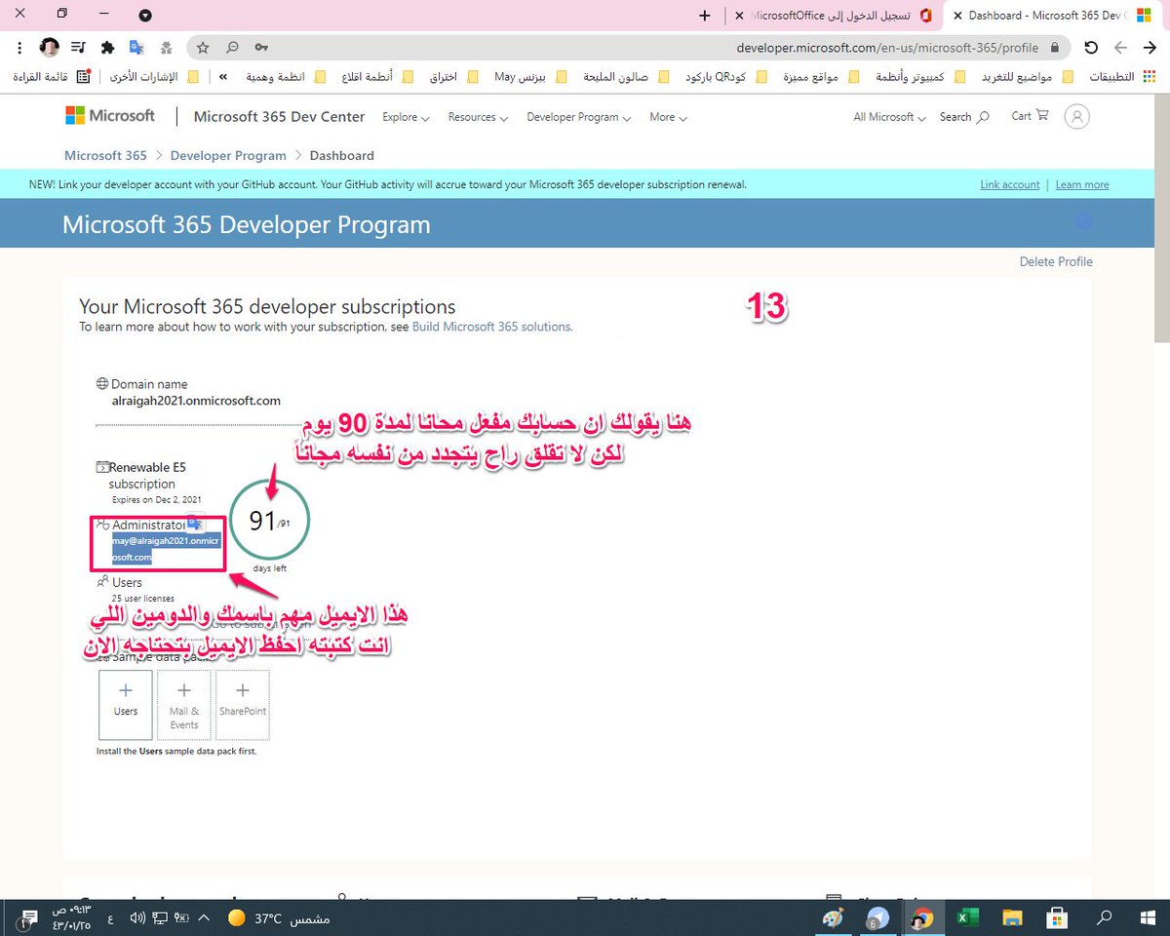Expand All Microsoft dropdown
Image resolution: width=1170 pixels, height=936 pixels.
(x=889, y=117)
